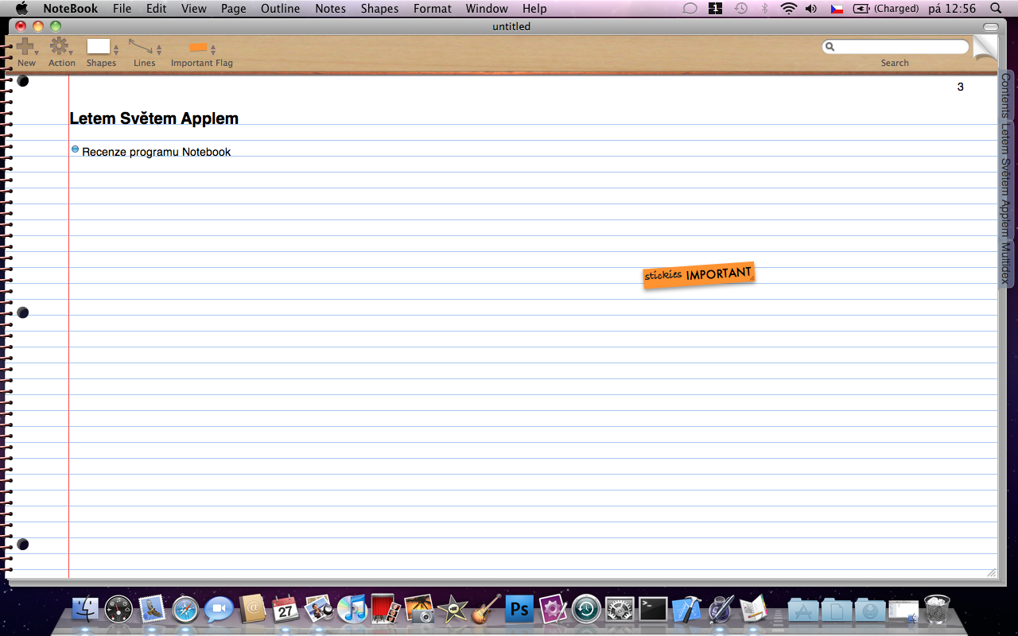Click the speech bubble menu bar icon
Image resolution: width=1018 pixels, height=636 pixels.
[690, 9]
